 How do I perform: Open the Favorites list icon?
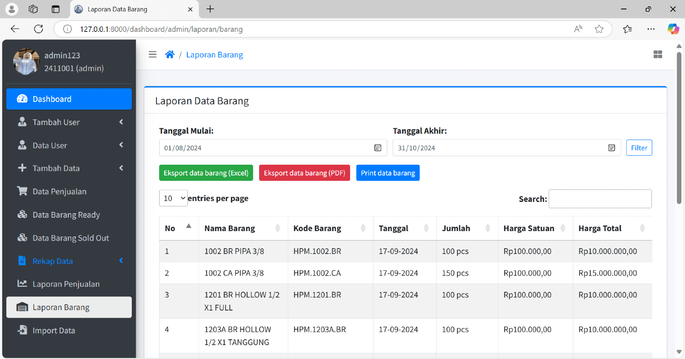click(x=628, y=29)
